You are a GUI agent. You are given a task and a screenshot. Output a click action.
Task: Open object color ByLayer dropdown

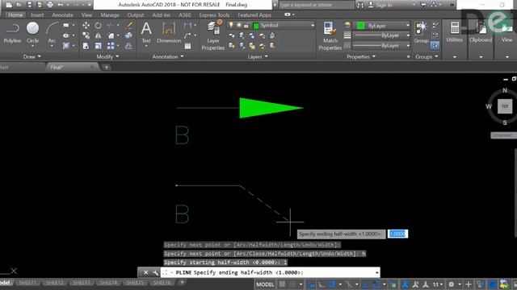click(408, 25)
